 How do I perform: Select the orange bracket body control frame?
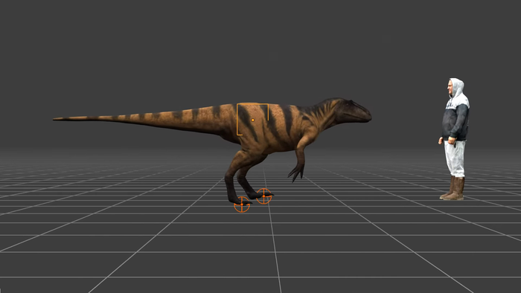252,120
